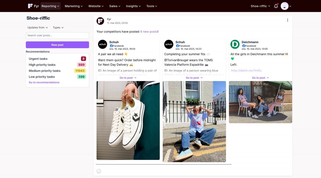Viewport: 321px width, 178px height.
Task: Open the user avatar menu
Action: [x=286, y=6]
